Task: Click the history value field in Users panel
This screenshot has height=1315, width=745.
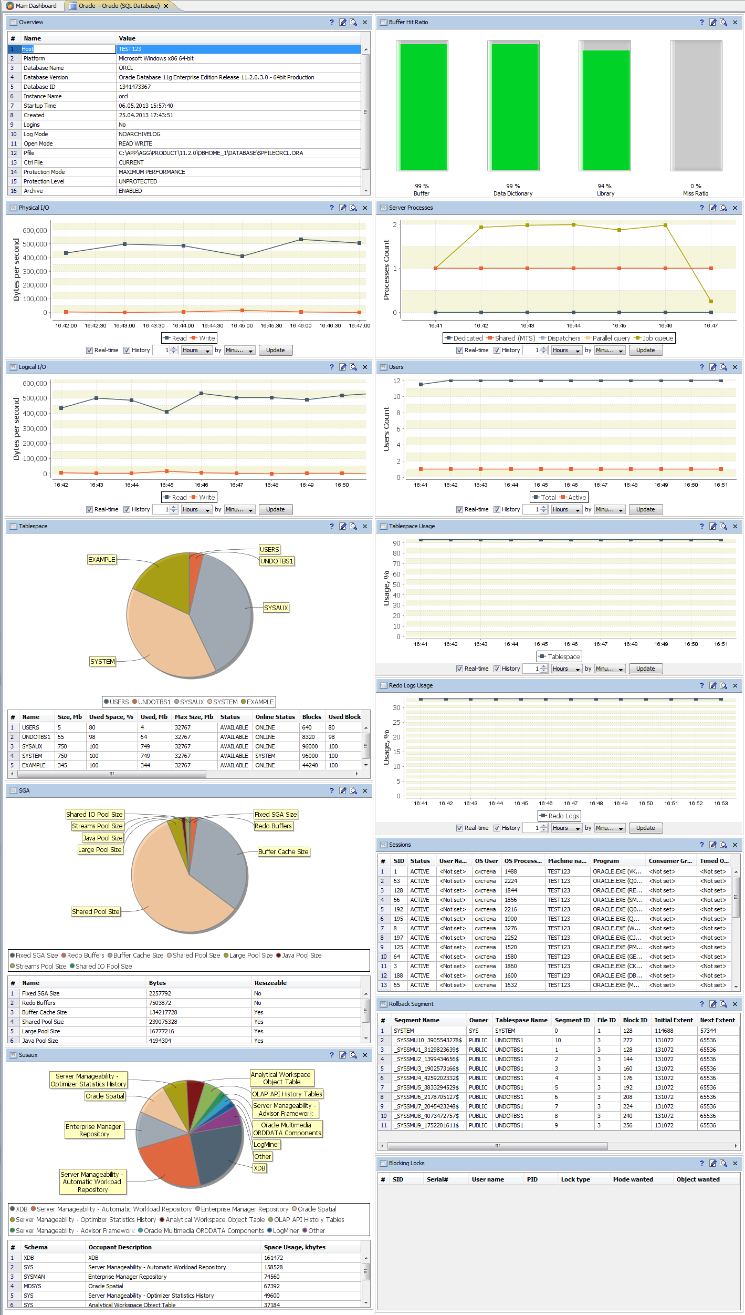Action: click(531, 509)
